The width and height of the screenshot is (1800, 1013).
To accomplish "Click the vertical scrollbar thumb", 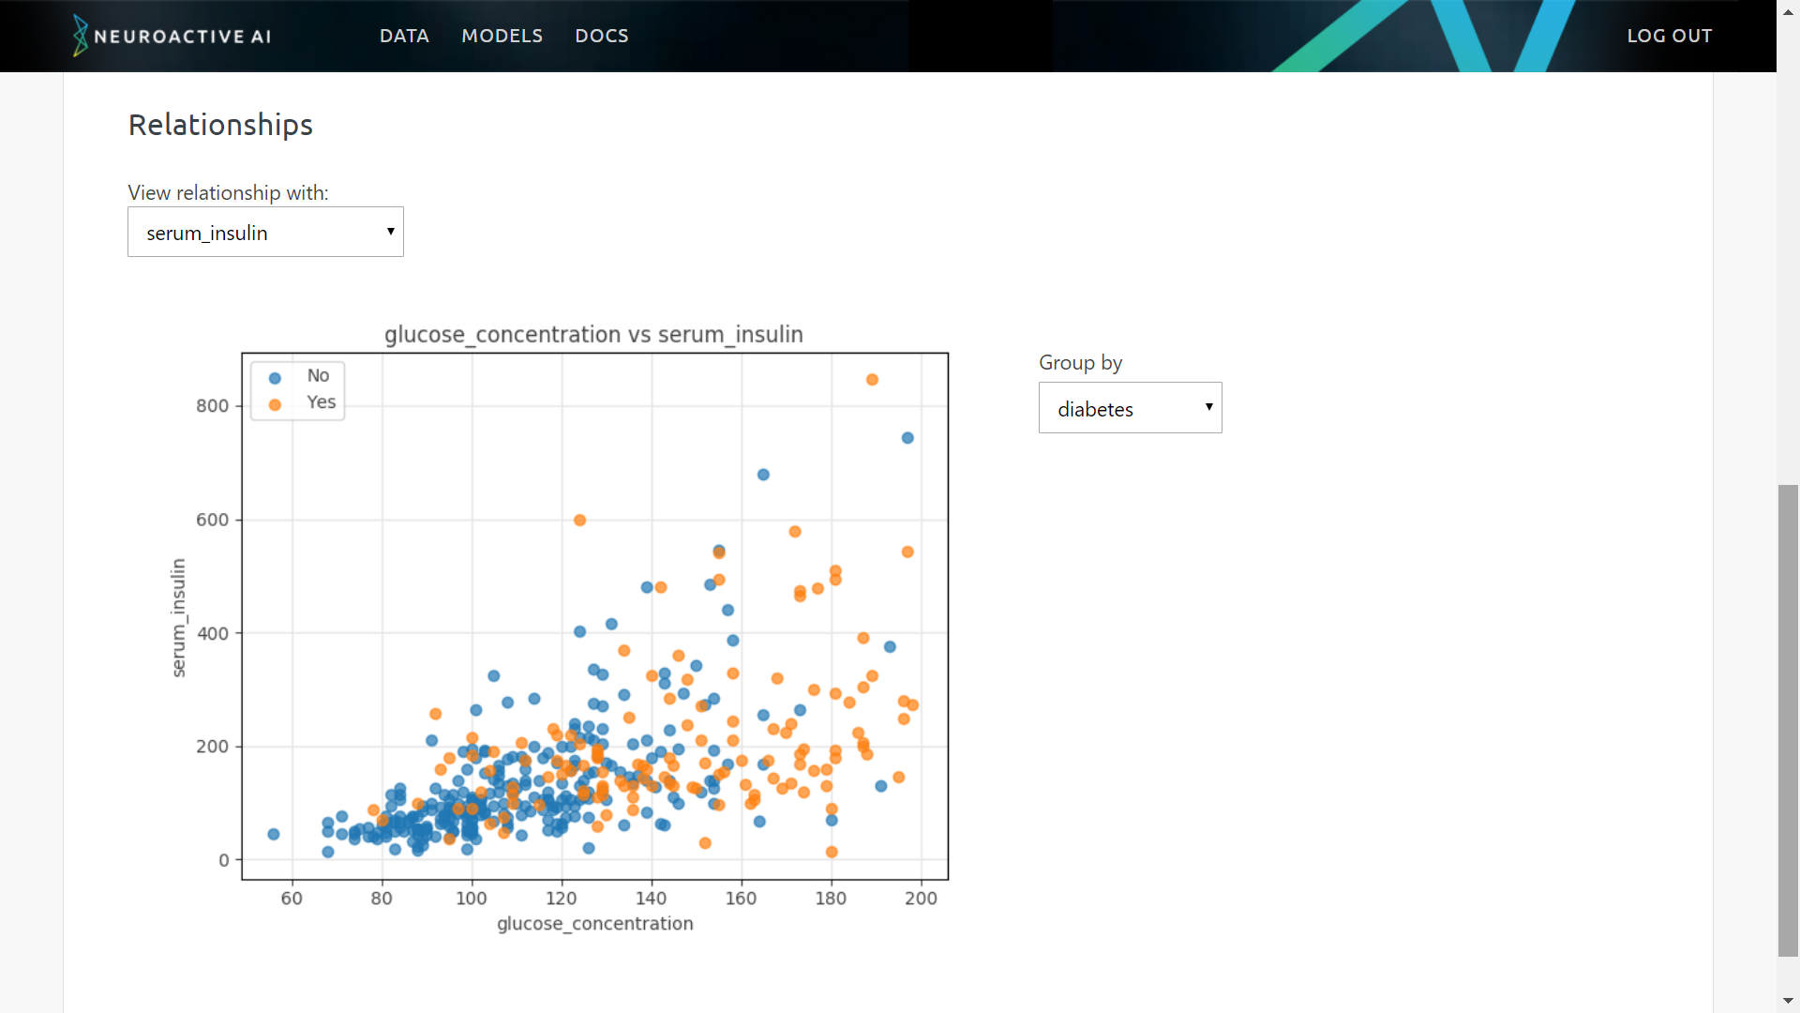I will 1789,720.
